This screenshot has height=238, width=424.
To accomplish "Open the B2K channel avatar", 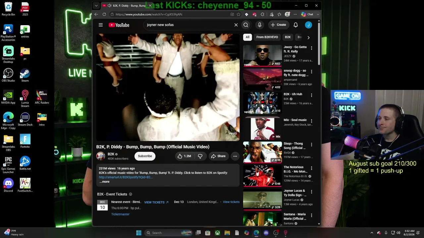I will [x=101, y=156].
